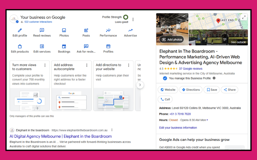Click the Call button
This screenshot has width=257, height=160.
point(165,99)
